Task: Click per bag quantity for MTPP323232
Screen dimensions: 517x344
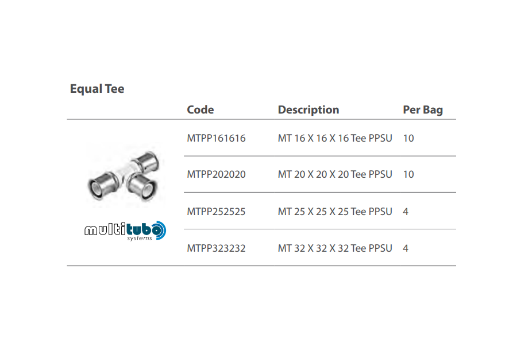Action: (406, 248)
